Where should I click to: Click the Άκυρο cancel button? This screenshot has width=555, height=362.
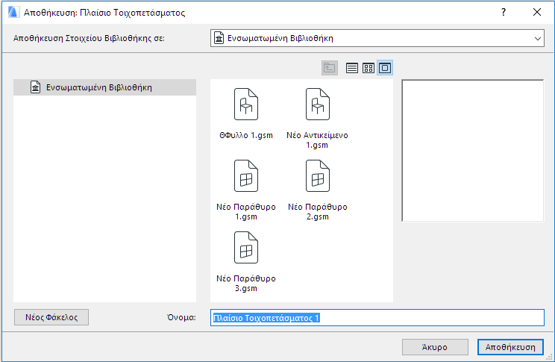point(435,347)
